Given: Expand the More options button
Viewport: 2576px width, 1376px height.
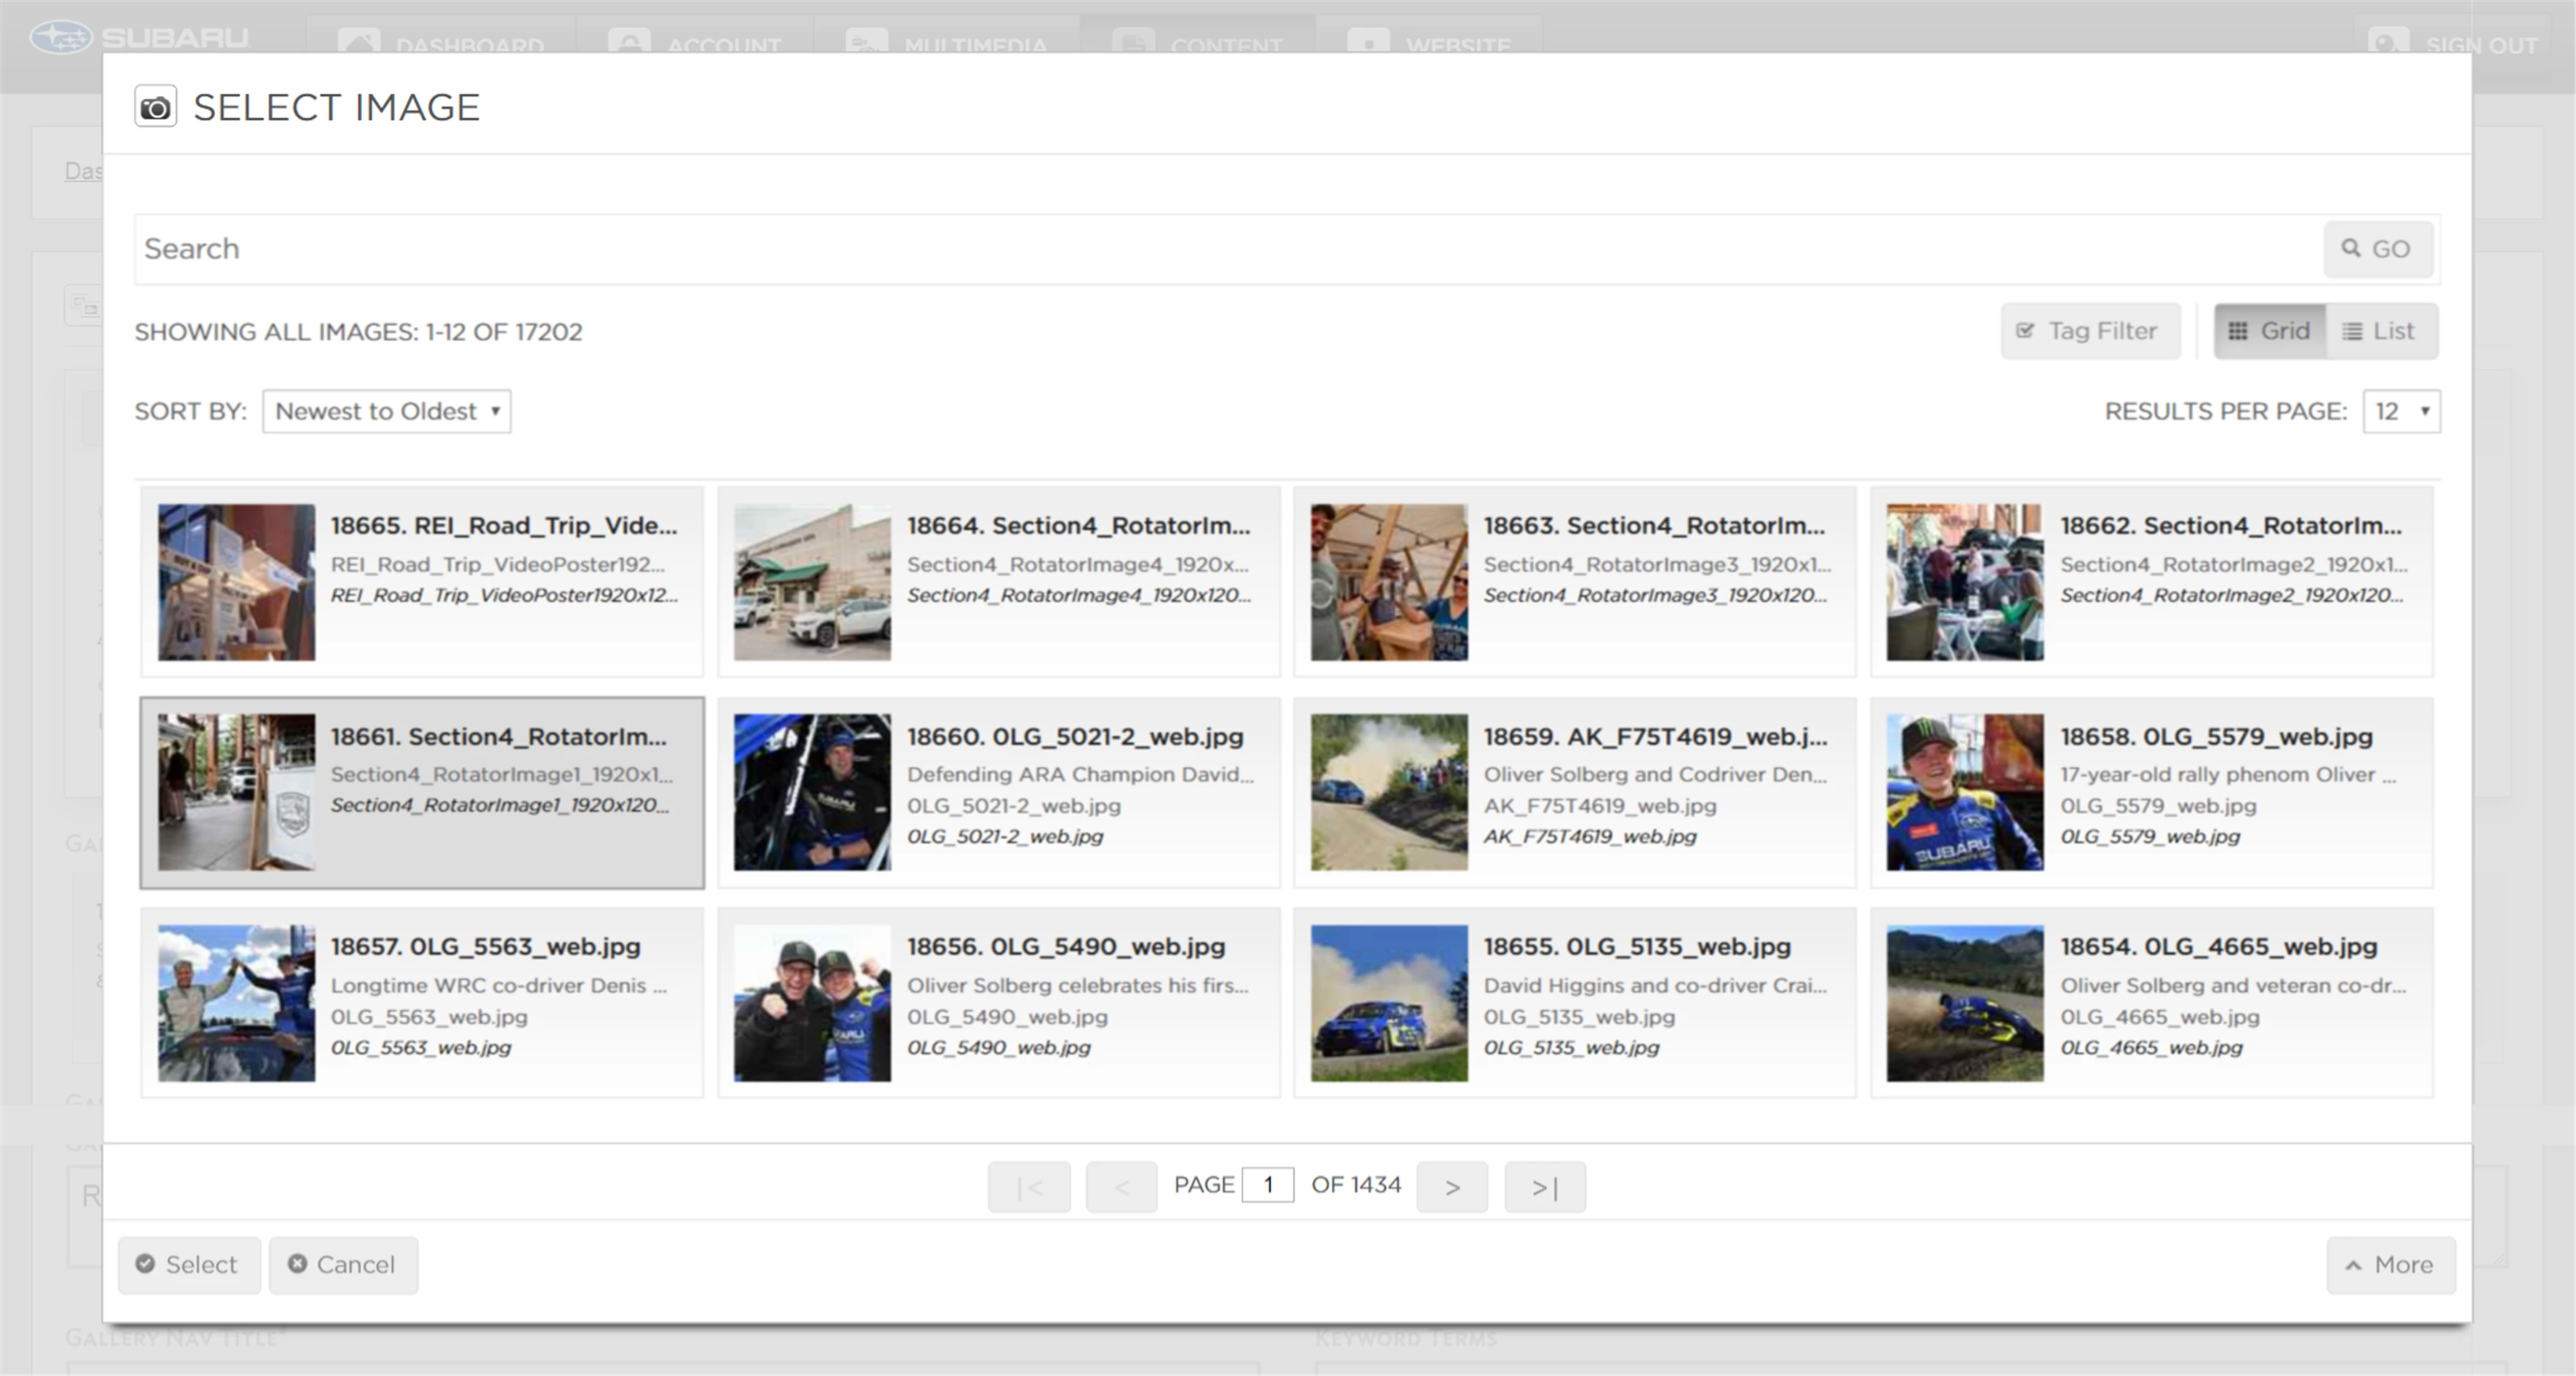Looking at the screenshot, I should [2389, 1265].
